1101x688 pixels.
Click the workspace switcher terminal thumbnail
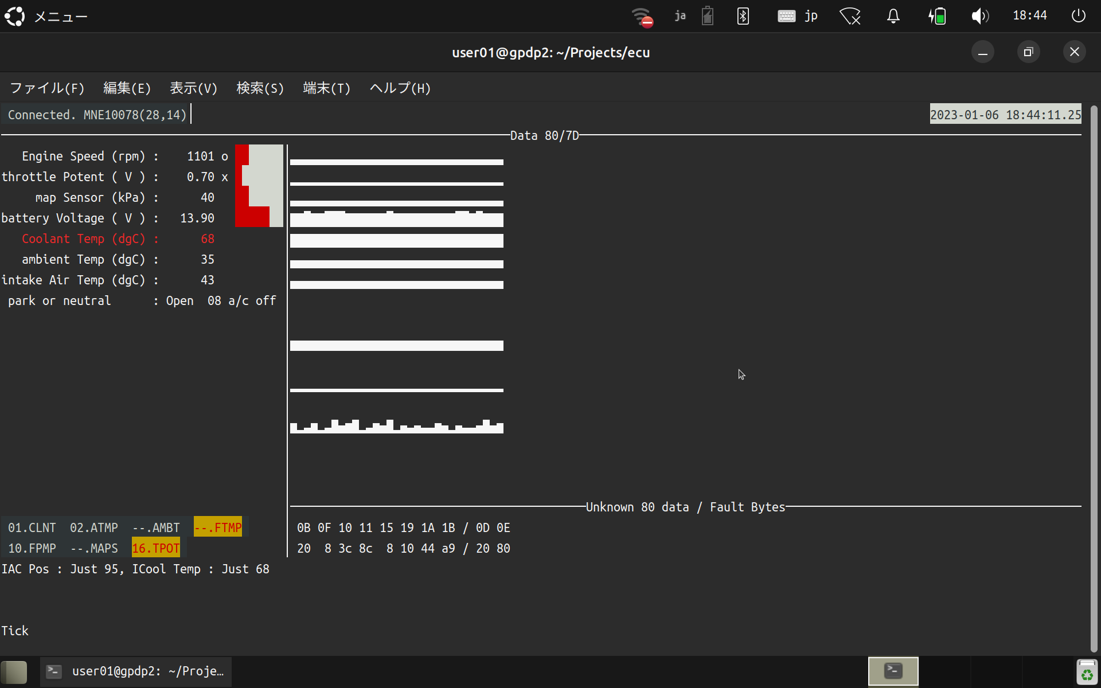pyautogui.click(x=893, y=671)
